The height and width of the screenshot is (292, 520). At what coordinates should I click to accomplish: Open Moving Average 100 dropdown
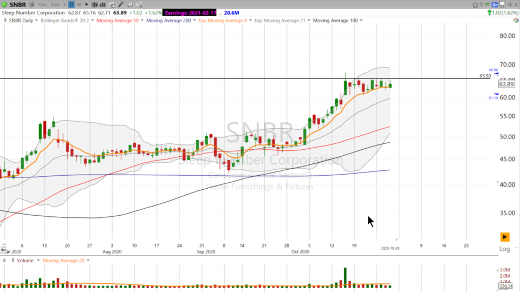[x=361, y=21]
